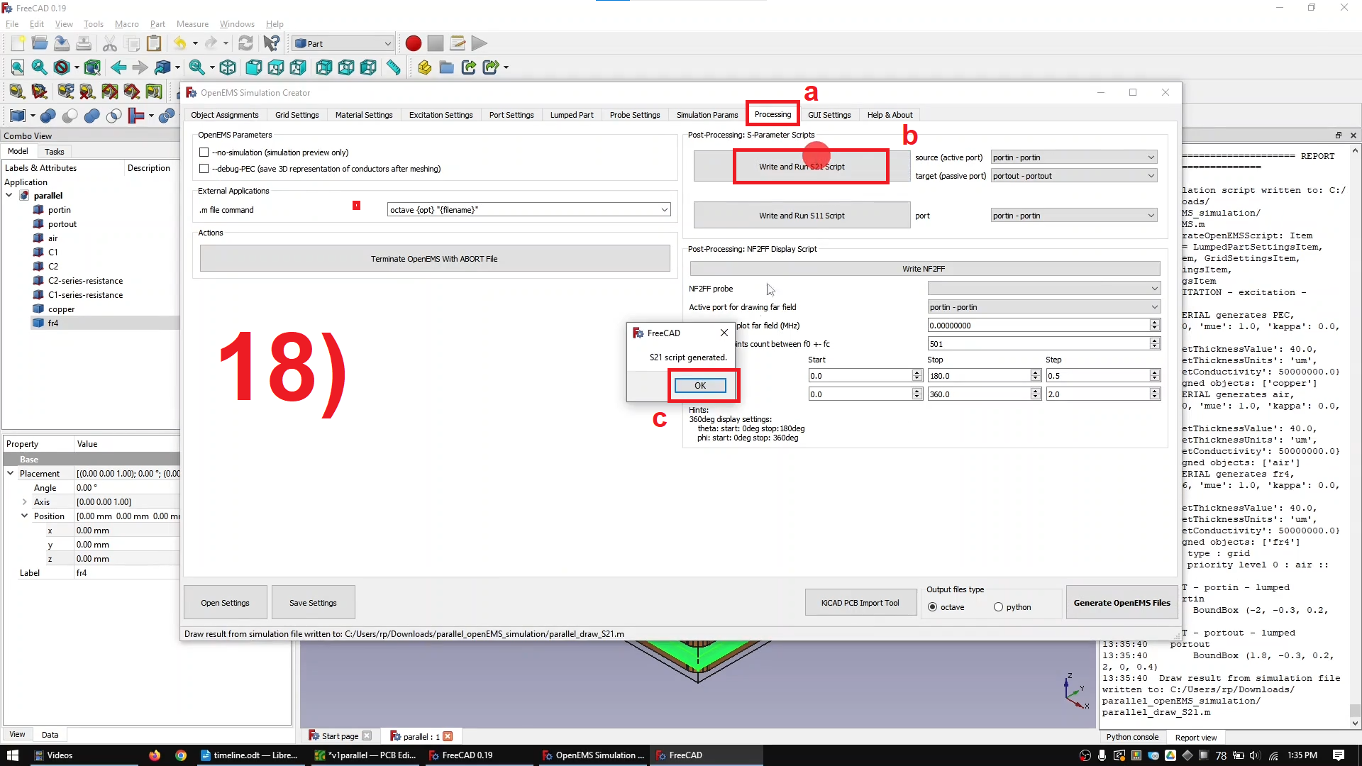The width and height of the screenshot is (1362, 766).
Task: Open the source active port dropdown
Action: coord(1073,157)
